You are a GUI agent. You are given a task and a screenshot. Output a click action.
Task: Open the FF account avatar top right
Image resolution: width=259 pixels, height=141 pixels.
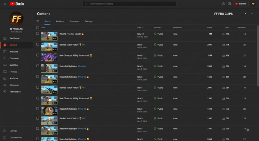click(253, 4)
